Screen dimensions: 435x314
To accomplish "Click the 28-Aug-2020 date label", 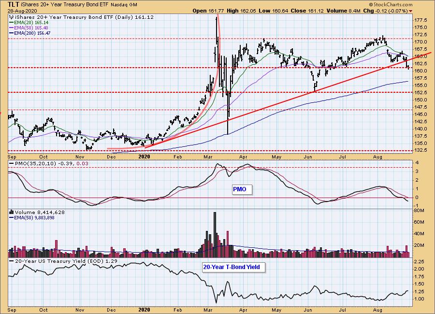I will (22, 11).
